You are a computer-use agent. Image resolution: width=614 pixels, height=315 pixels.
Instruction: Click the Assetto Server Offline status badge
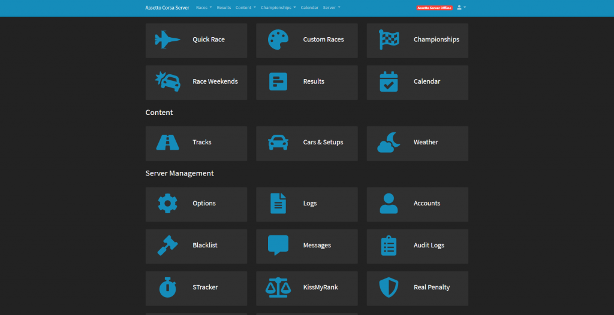tap(434, 8)
